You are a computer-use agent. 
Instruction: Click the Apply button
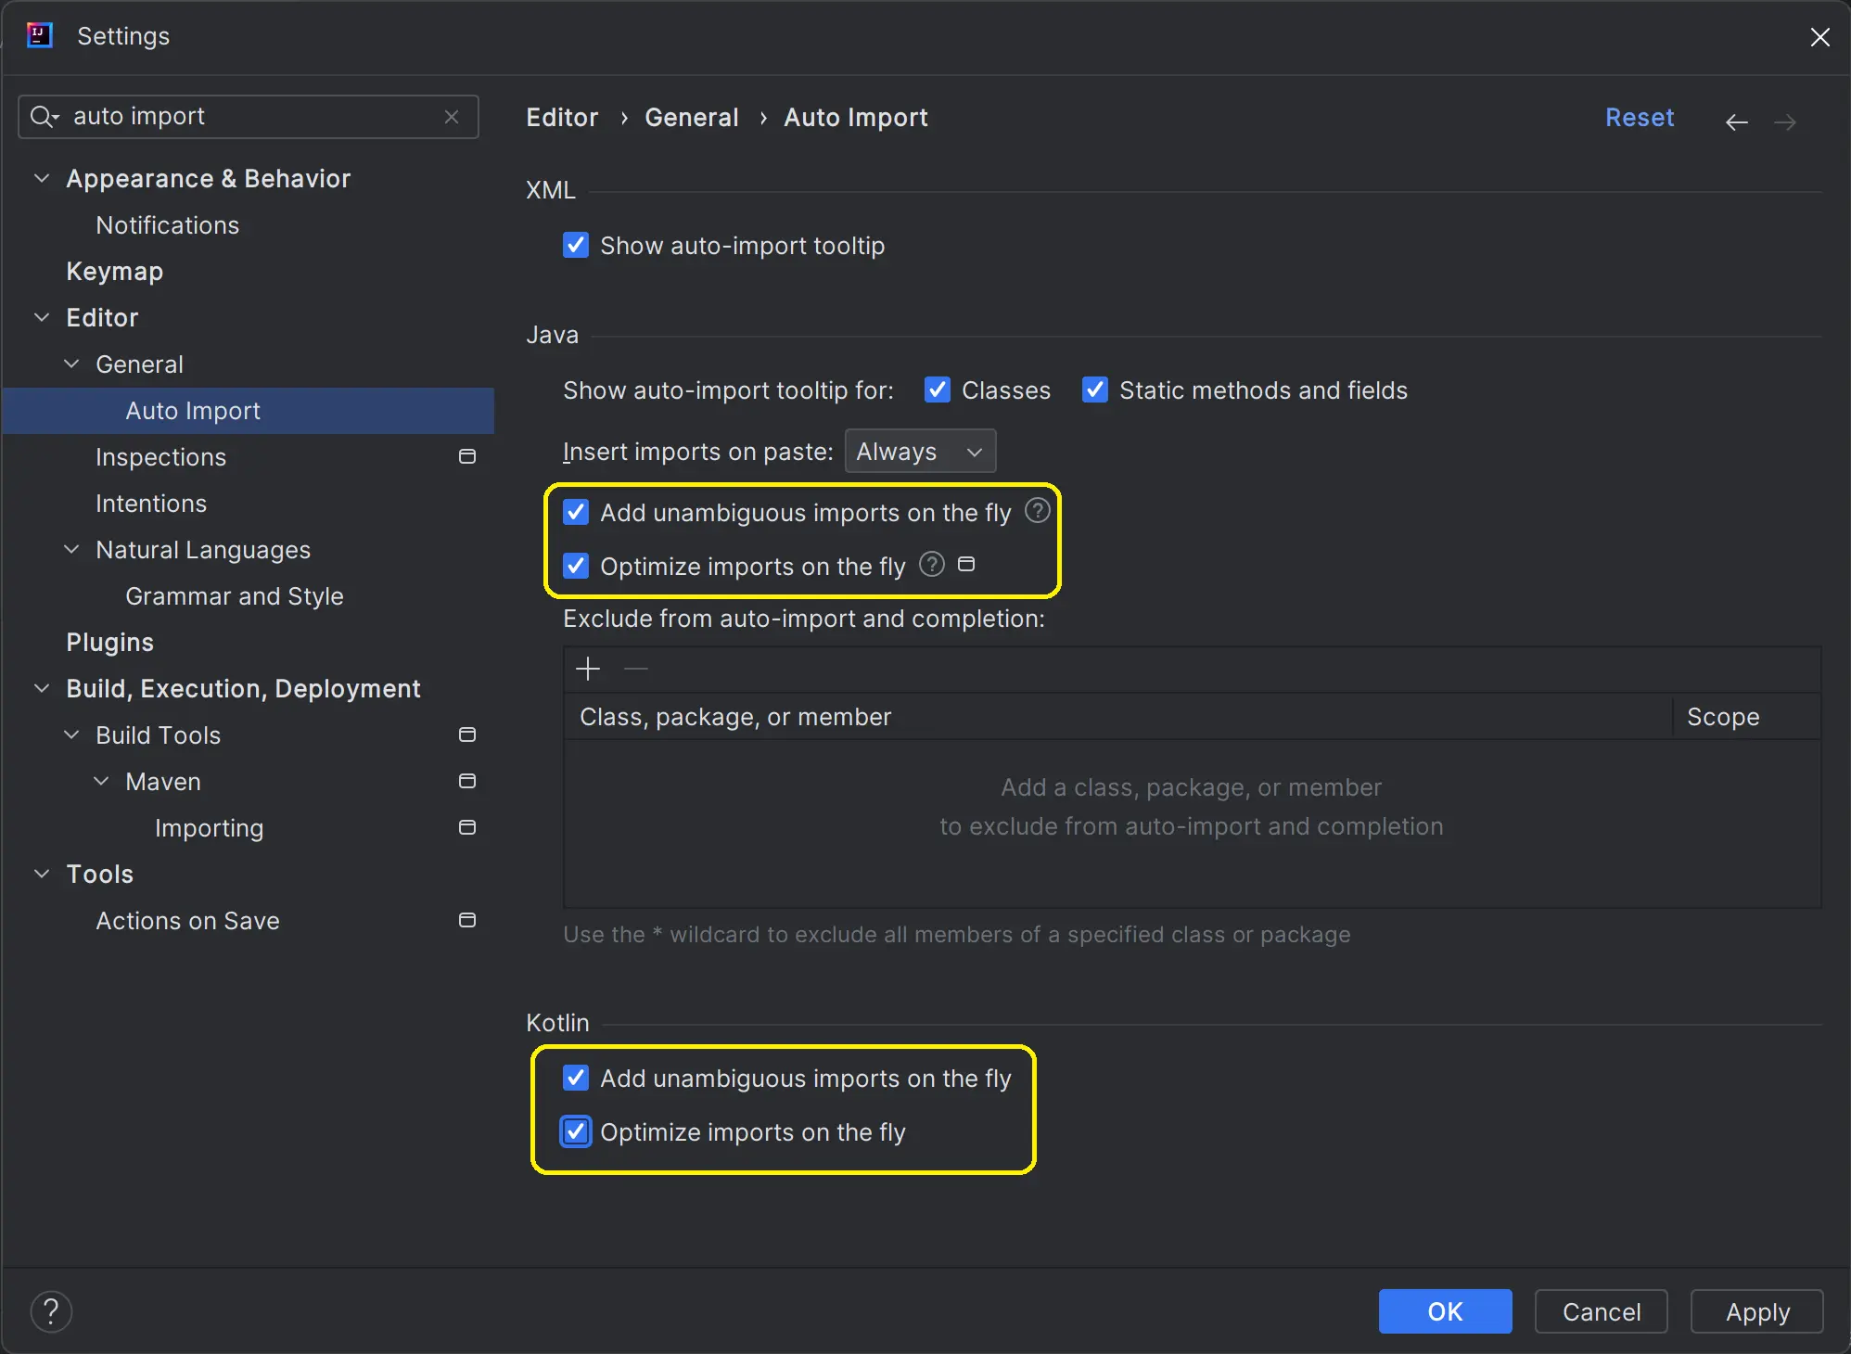coord(1757,1311)
